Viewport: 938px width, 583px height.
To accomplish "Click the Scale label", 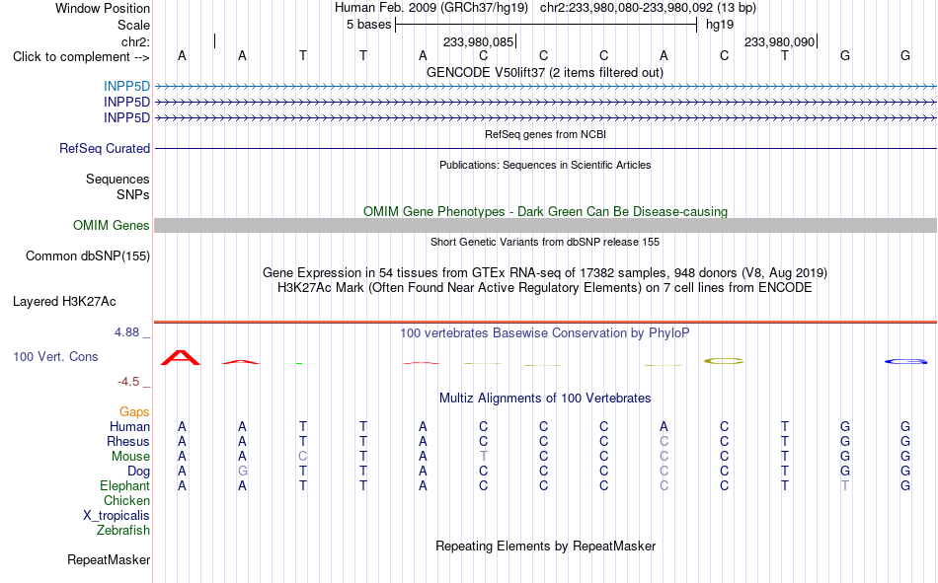I will (x=133, y=25).
